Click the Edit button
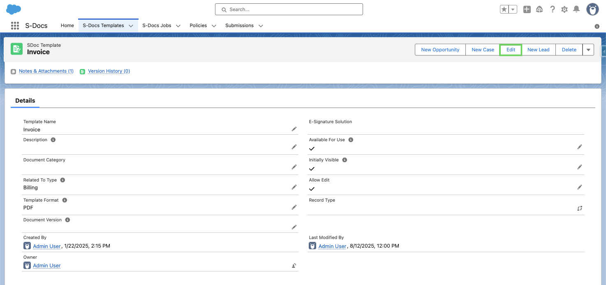This screenshot has width=606, height=285. [511, 50]
